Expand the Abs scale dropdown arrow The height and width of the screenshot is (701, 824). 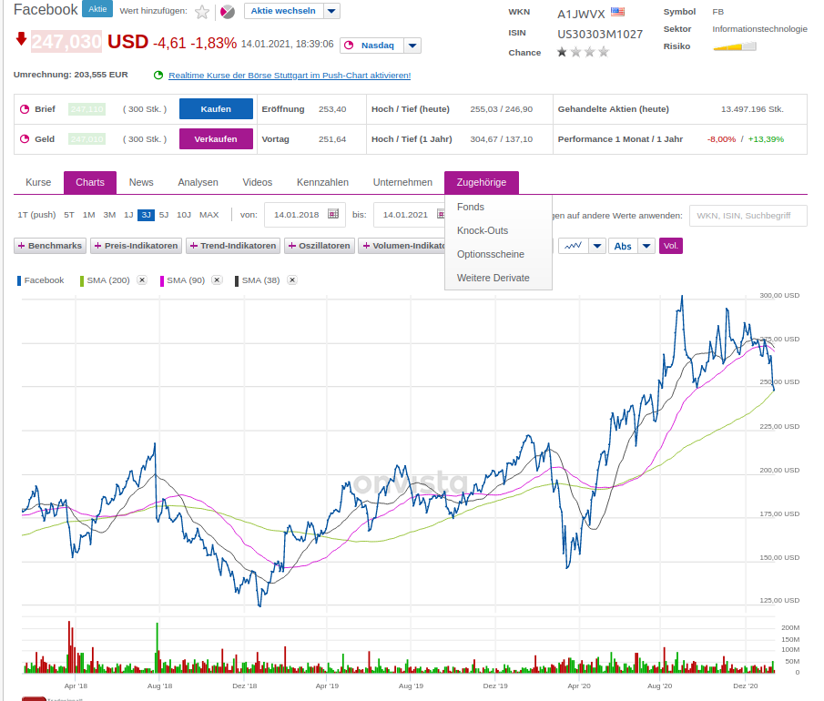(646, 246)
